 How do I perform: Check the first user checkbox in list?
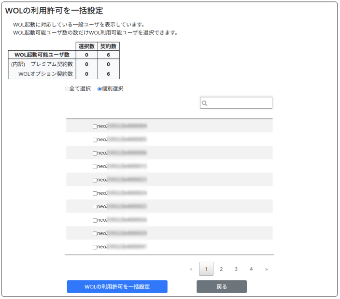[x=95, y=126]
